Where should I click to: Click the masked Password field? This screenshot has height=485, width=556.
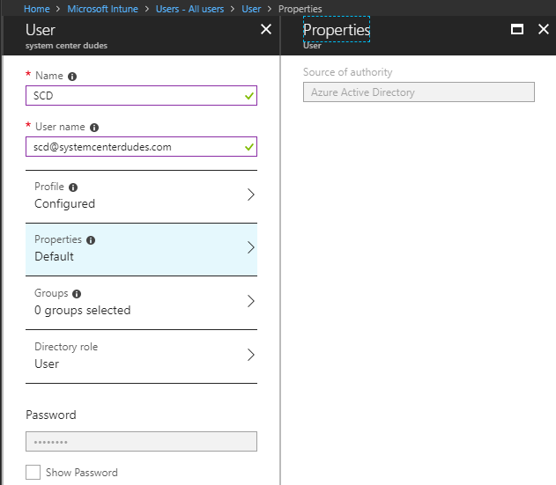(141, 441)
